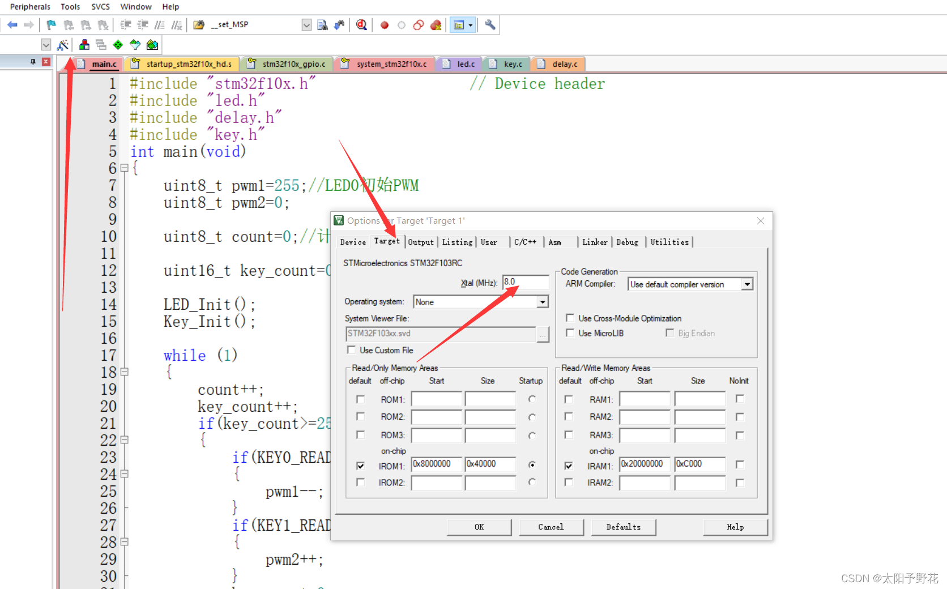Click the Find in Files folder icon
Viewport: 947px width, 589px height.
click(199, 25)
